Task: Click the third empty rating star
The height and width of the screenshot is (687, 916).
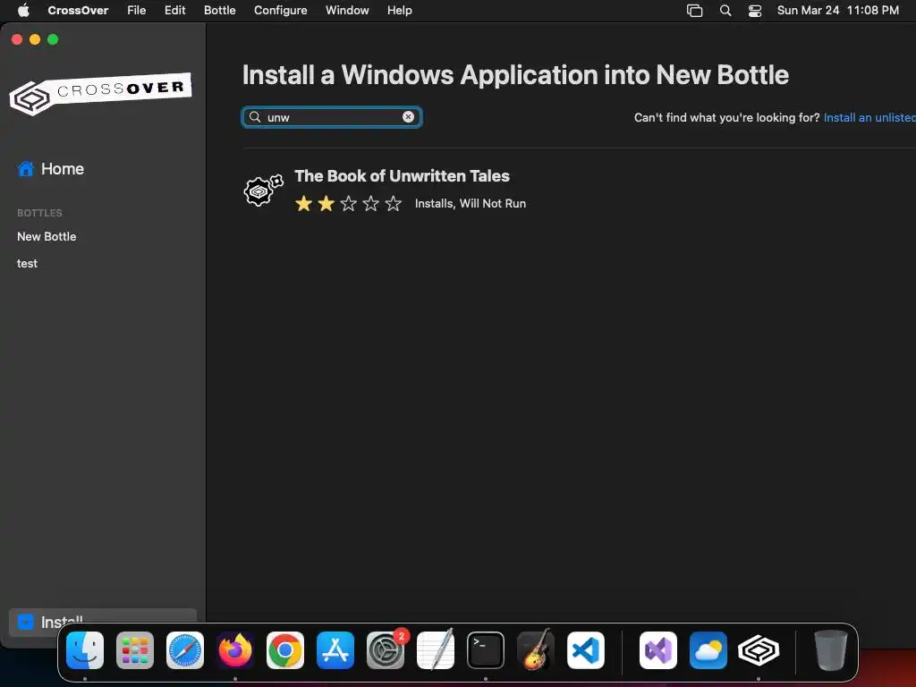Action: pyautogui.click(x=348, y=203)
